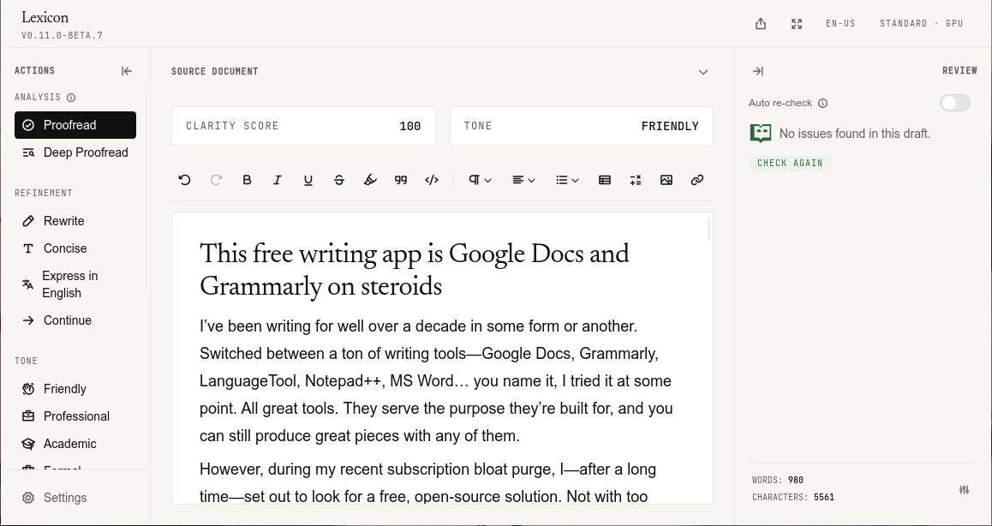Open the text alignment dropdown
Viewport: 992px width, 526px height.
[523, 181]
